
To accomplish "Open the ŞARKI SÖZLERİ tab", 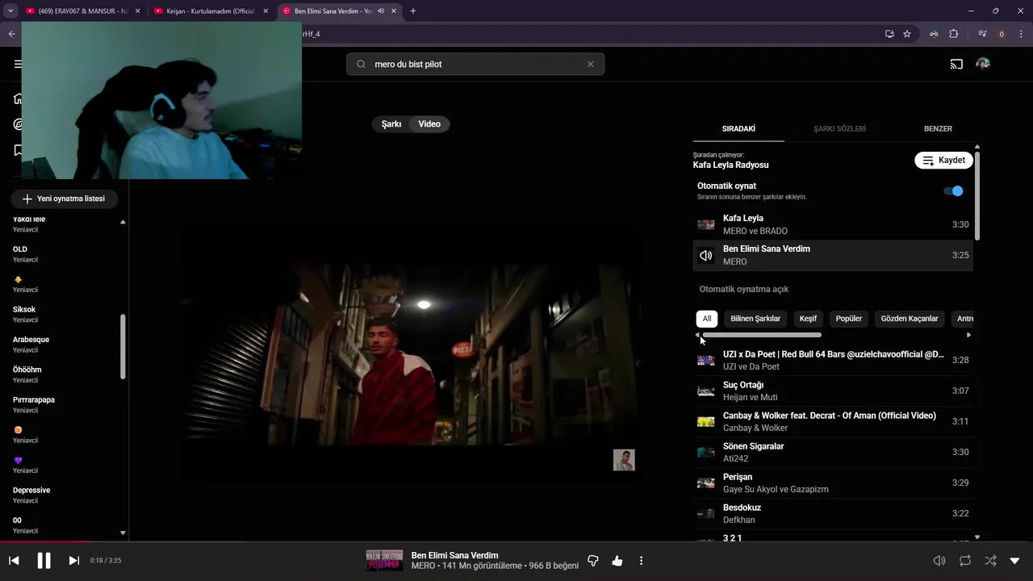I will (839, 128).
